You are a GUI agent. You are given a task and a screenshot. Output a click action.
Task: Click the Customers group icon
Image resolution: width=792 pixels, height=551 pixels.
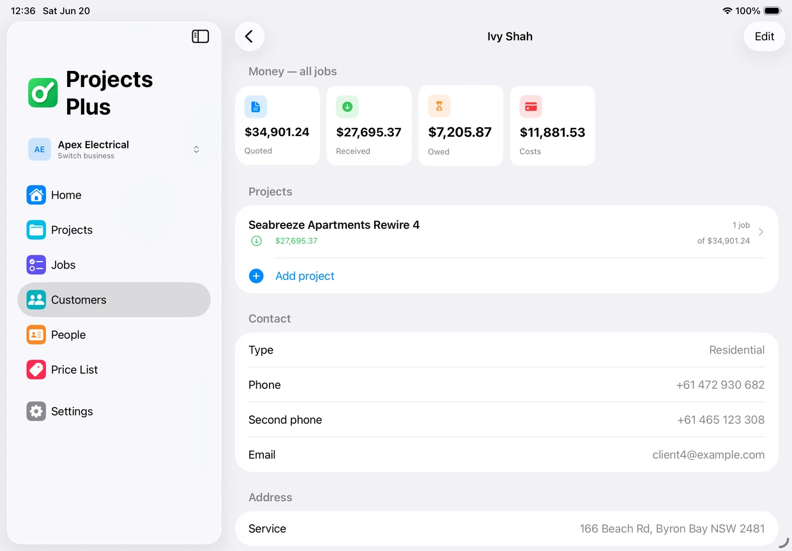(36, 300)
